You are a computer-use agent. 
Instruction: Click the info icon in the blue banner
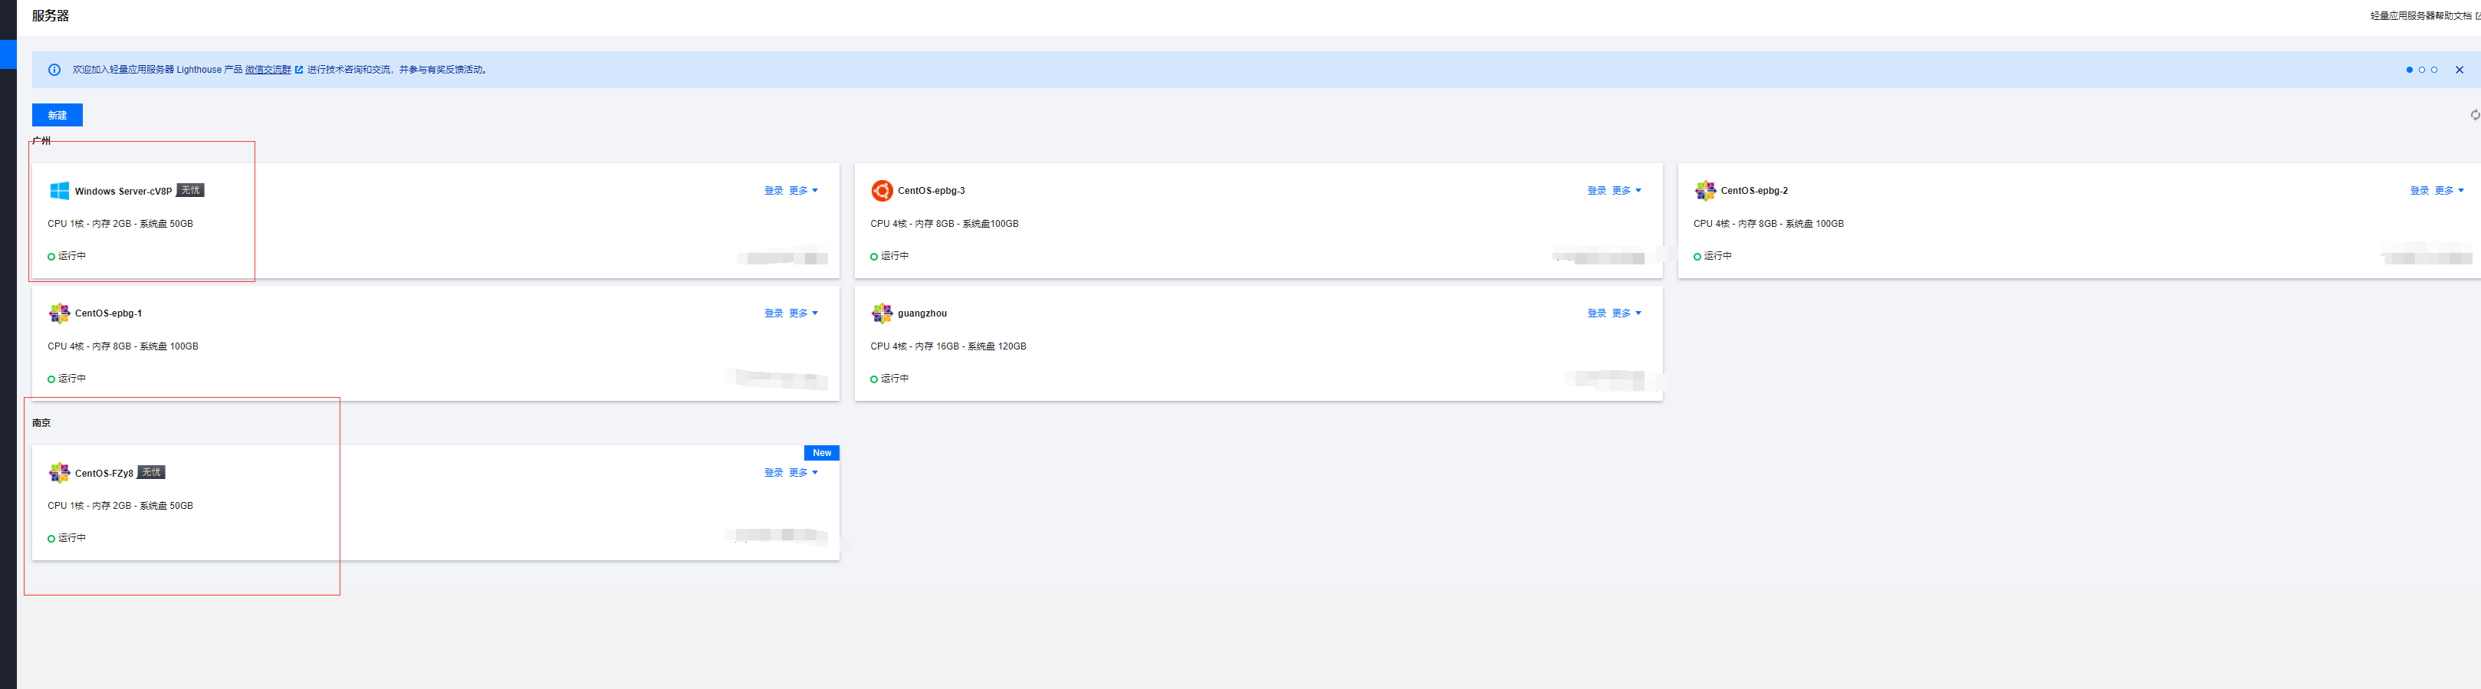[54, 69]
